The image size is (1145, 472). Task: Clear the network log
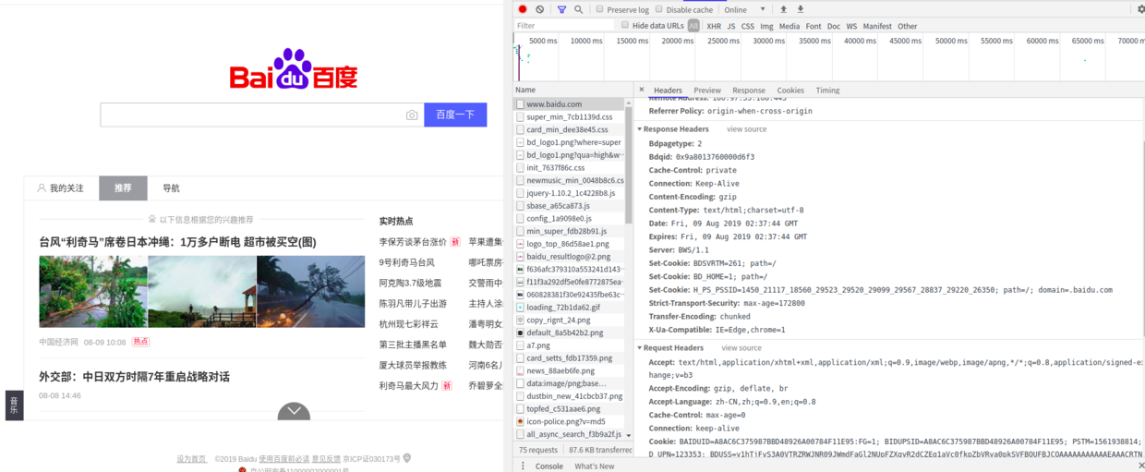[x=540, y=9]
